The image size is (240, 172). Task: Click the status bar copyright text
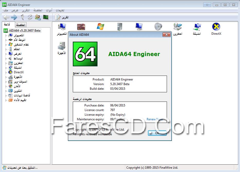coord(152,168)
